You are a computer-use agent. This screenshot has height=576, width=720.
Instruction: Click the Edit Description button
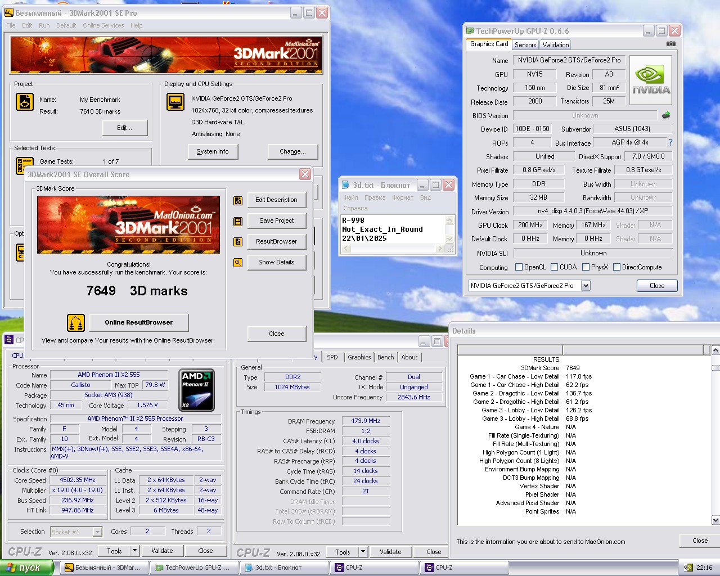click(276, 200)
